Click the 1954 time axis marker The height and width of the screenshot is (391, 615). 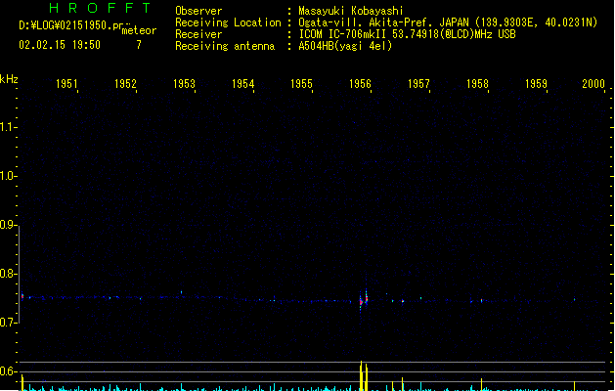click(x=242, y=84)
